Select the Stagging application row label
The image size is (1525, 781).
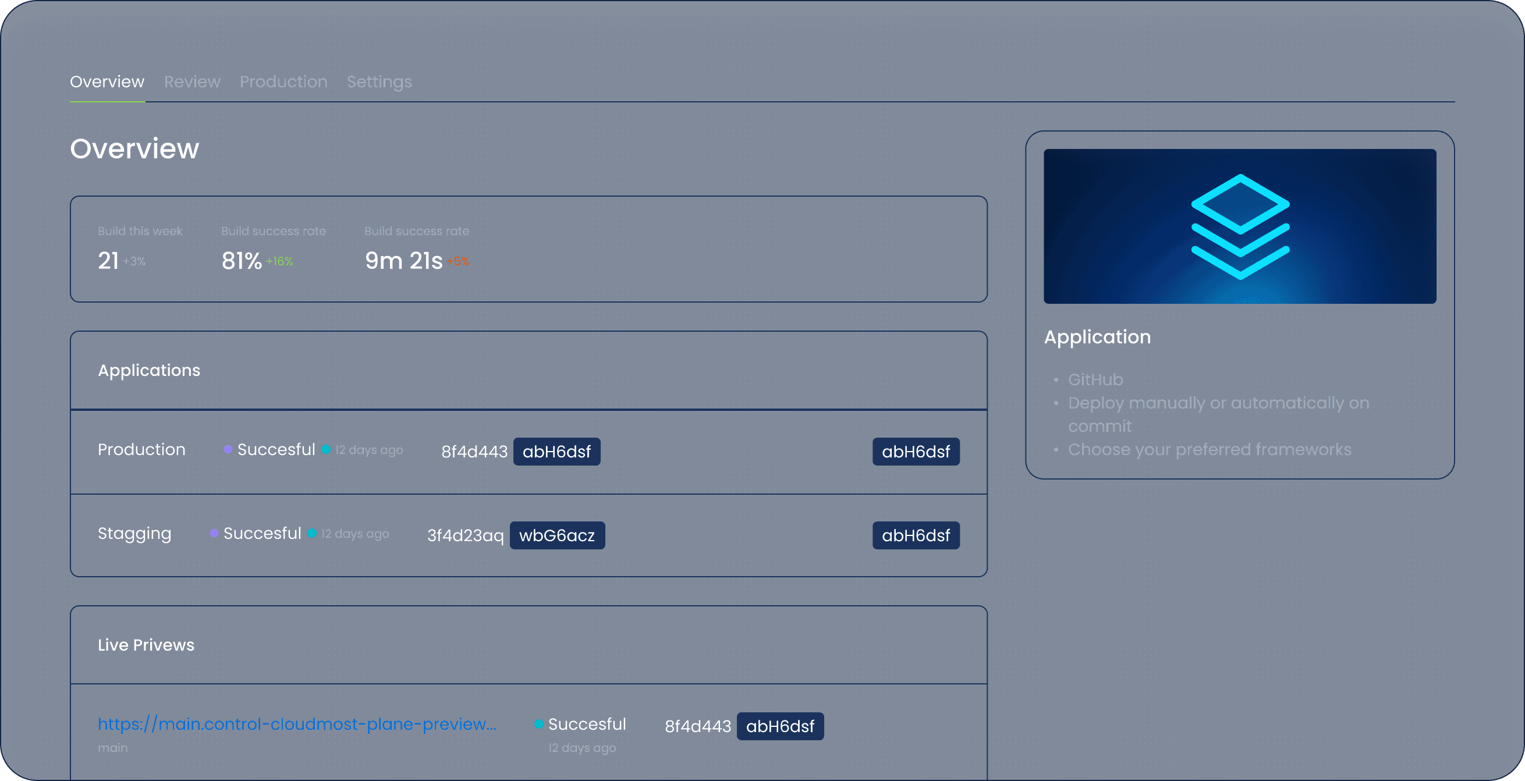pyautogui.click(x=134, y=533)
